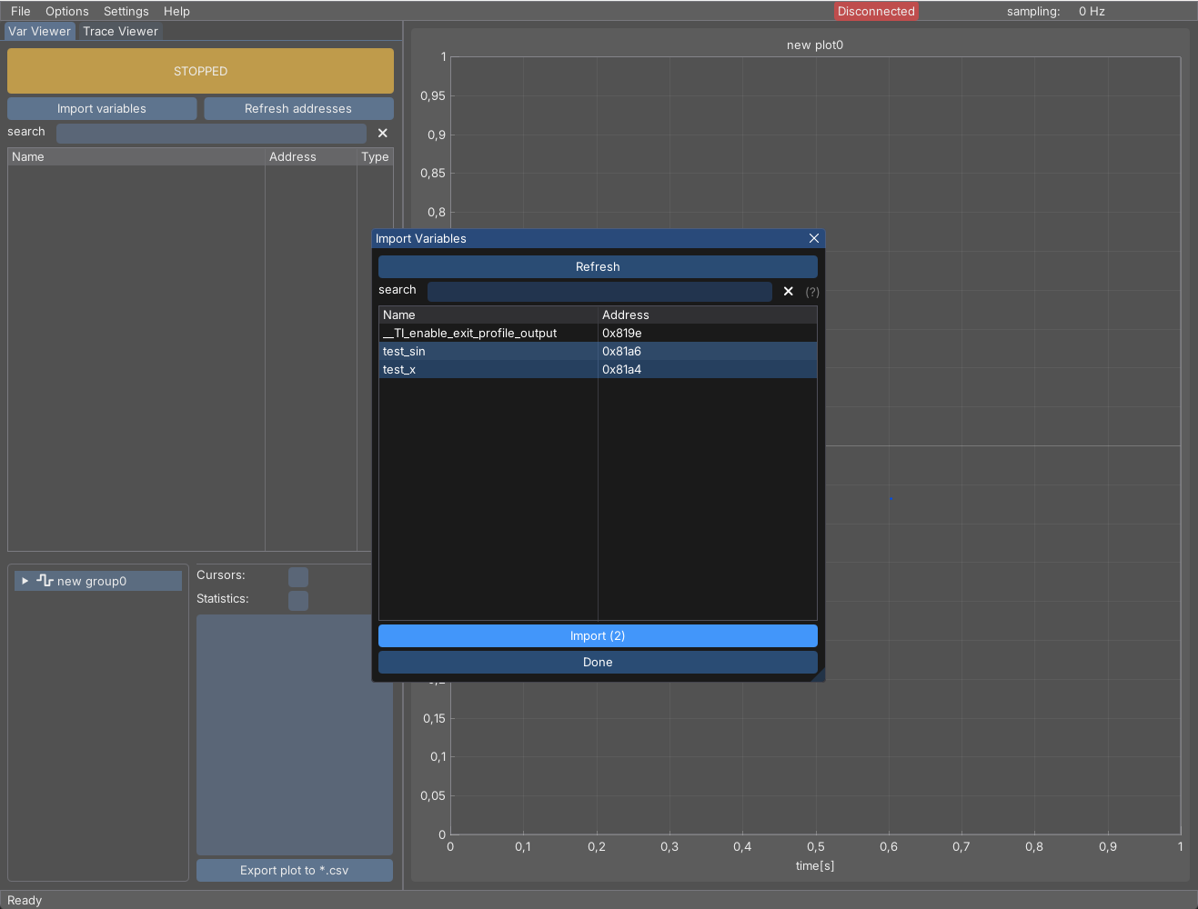Enable the Cursors checkbox
This screenshot has height=909, width=1198.
(x=298, y=577)
